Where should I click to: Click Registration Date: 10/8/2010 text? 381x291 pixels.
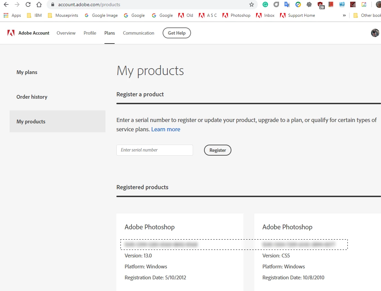[x=293, y=278]
